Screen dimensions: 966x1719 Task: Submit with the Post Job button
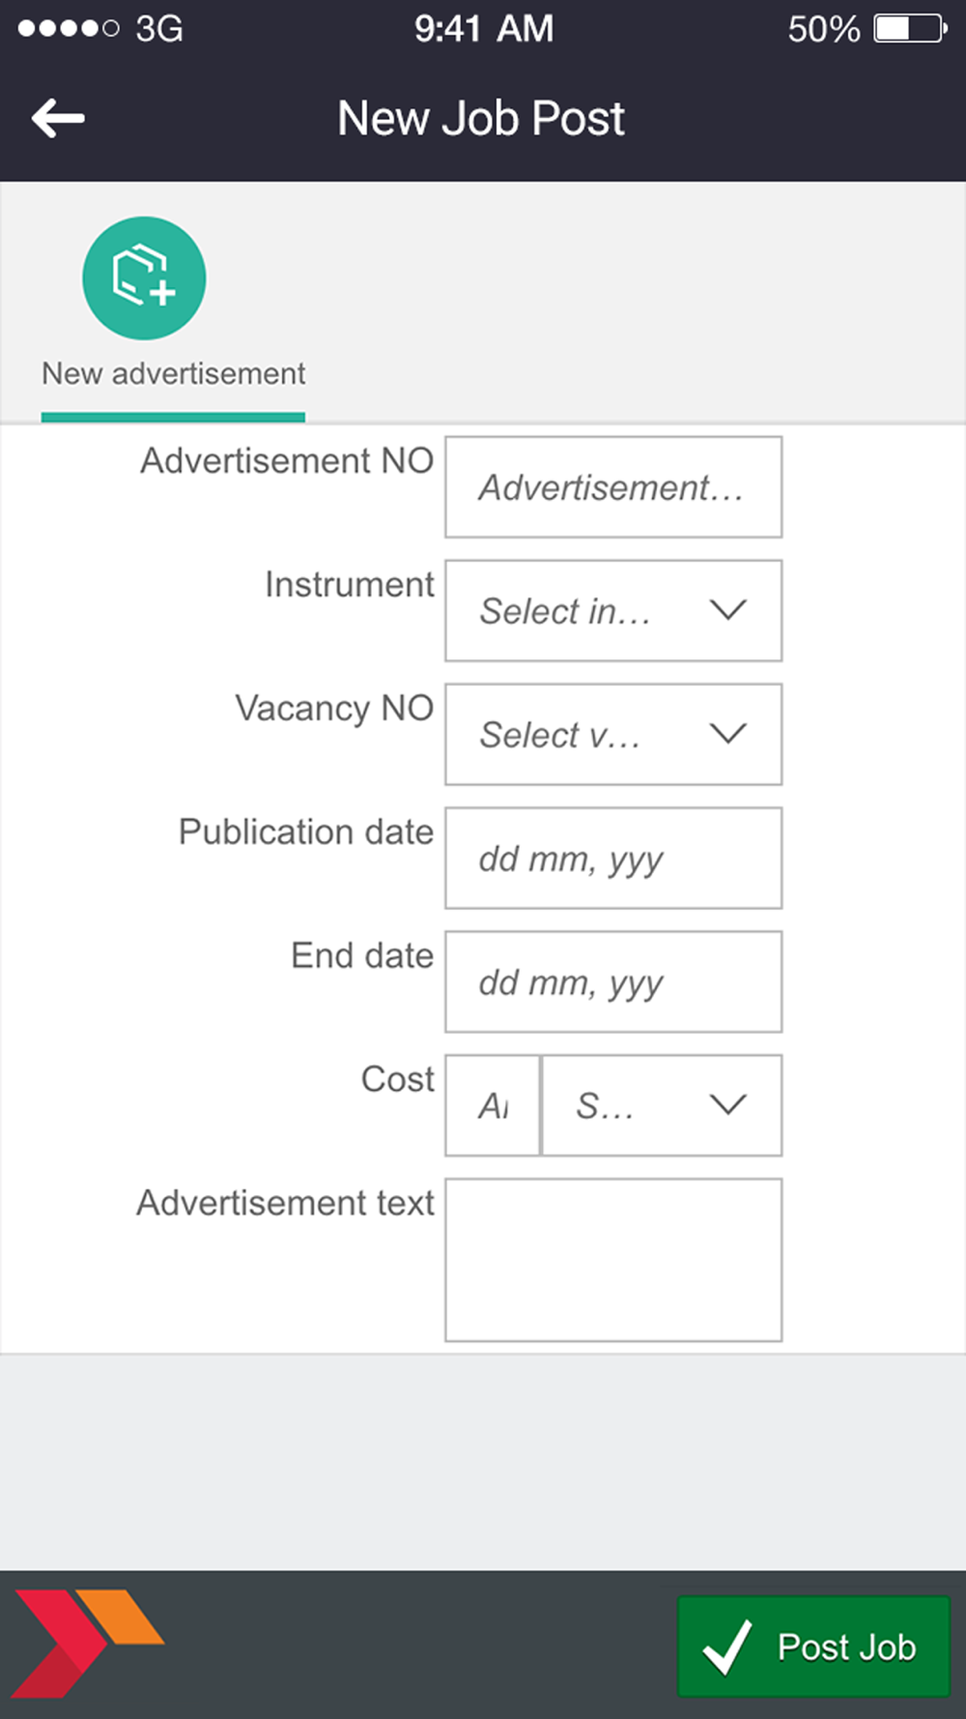pos(813,1646)
